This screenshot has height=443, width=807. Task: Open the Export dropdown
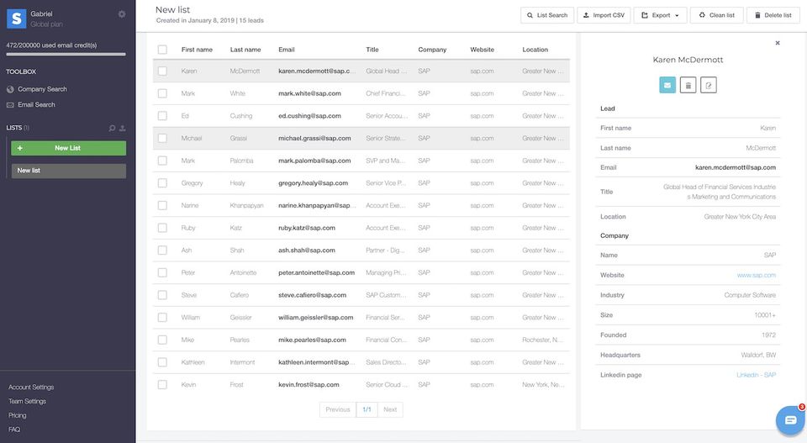pos(660,15)
